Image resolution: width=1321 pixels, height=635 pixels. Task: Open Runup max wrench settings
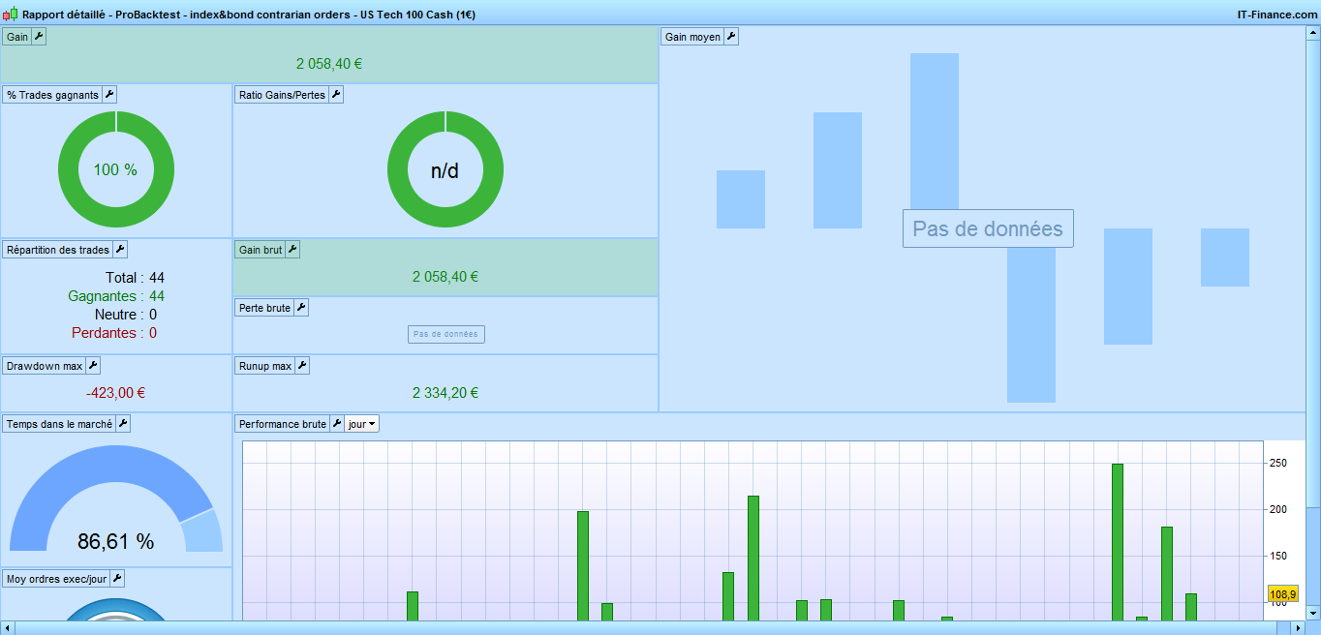point(302,366)
